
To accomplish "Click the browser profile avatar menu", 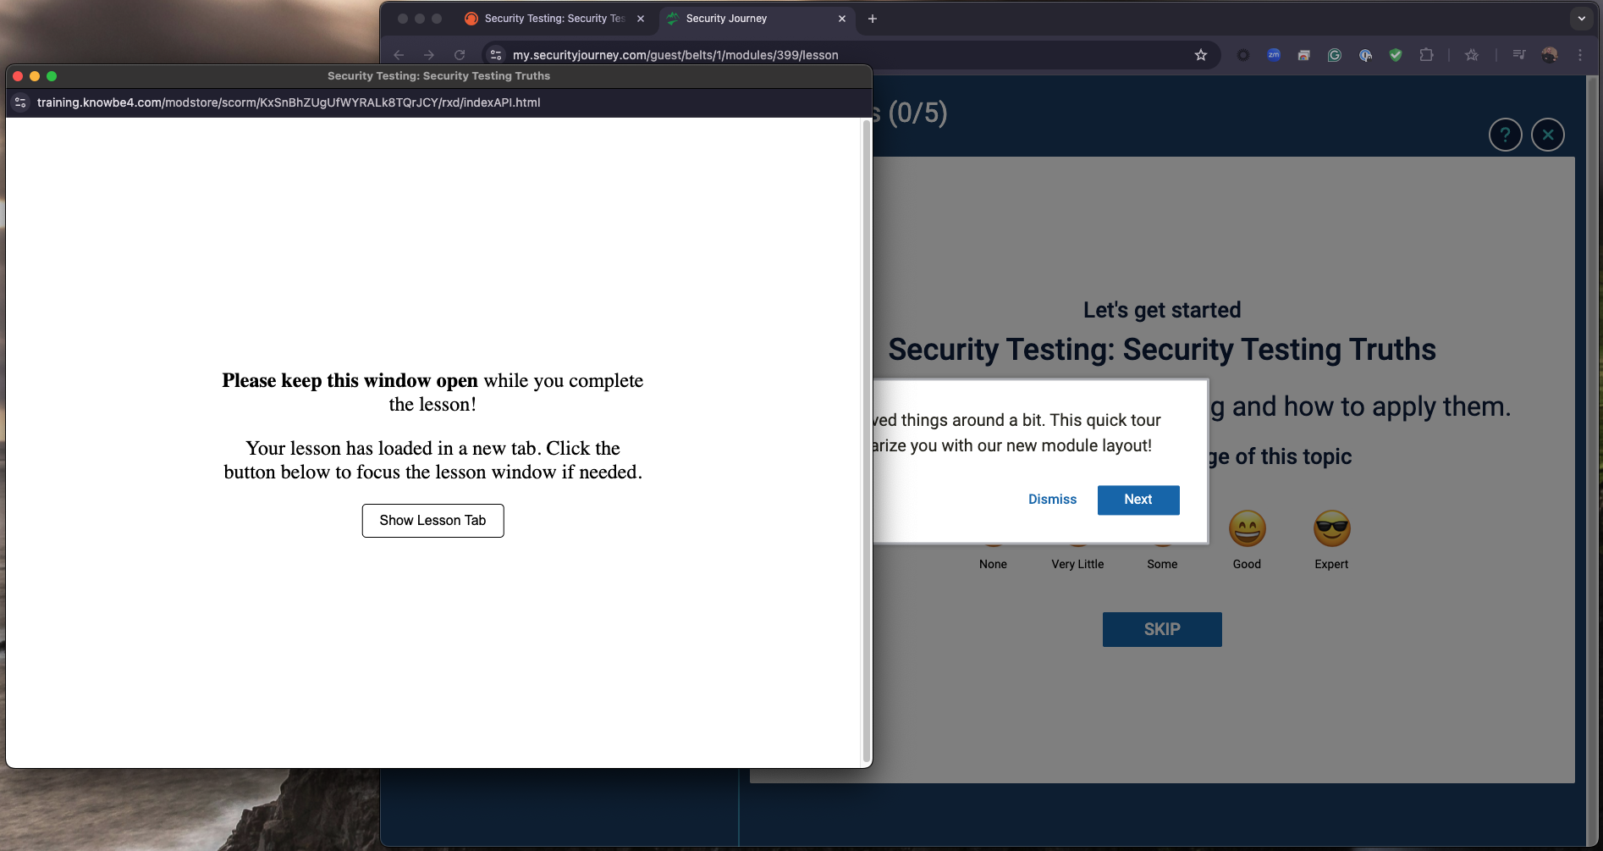I will (1550, 54).
